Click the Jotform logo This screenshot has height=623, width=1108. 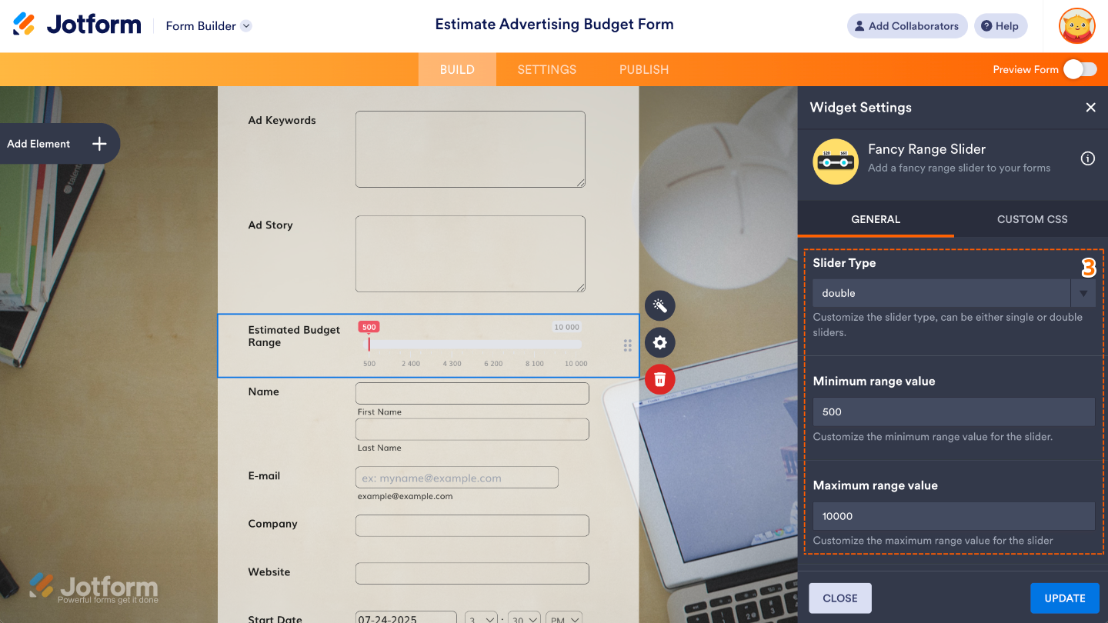[77, 25]
